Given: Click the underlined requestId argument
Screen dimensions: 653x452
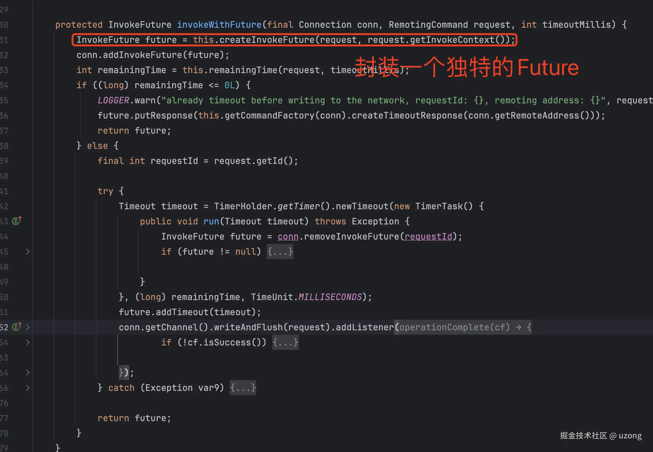Looking at the screenshot, I should pyautogui.click(x=428, y=236).
